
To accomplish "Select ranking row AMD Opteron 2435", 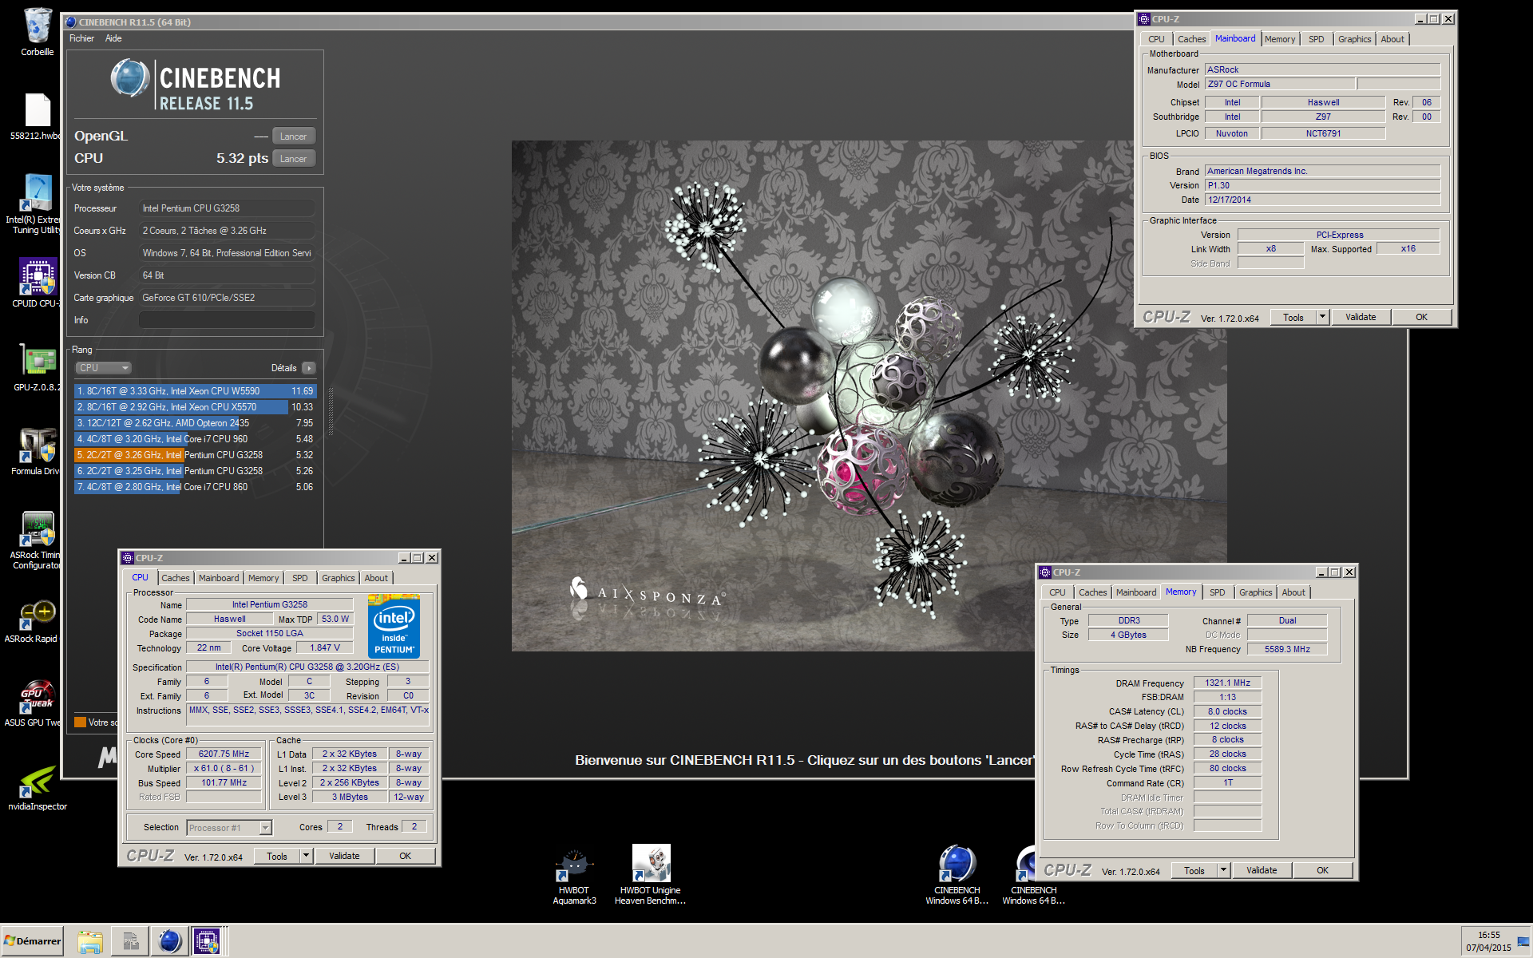I will (x=196, y=423).
